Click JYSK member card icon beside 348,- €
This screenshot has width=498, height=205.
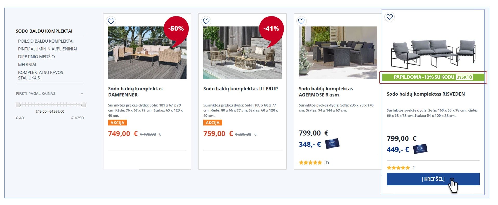[332, 143]
